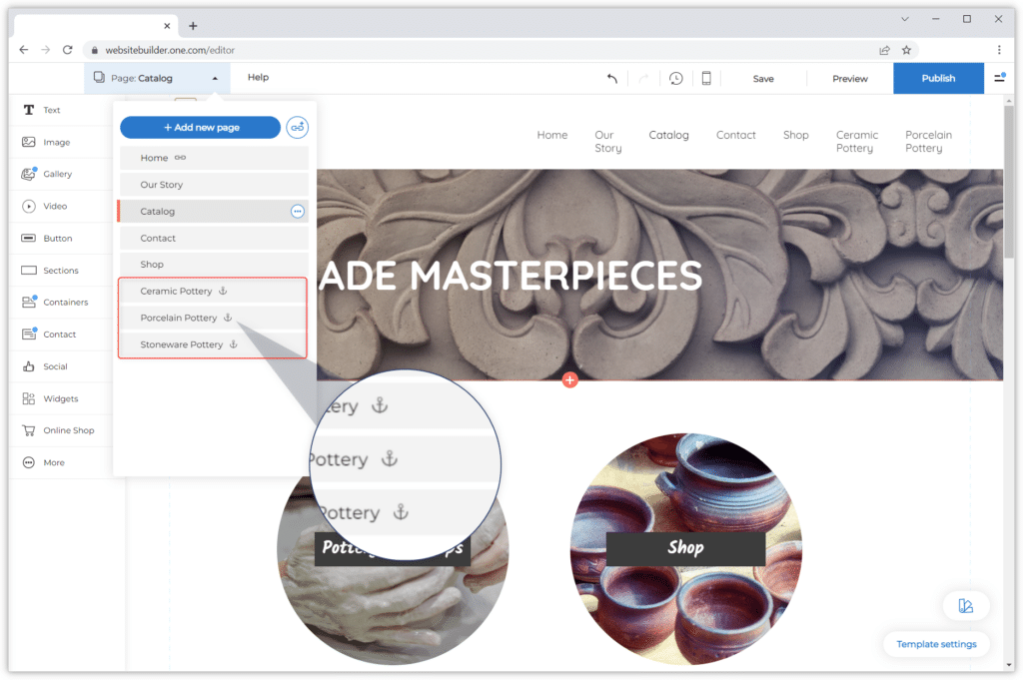Image resolution: width=1023 pixels, height=680 pixels.
Task: Click the add link page icon
Action: pyautogui.click(x=297, y=128)
